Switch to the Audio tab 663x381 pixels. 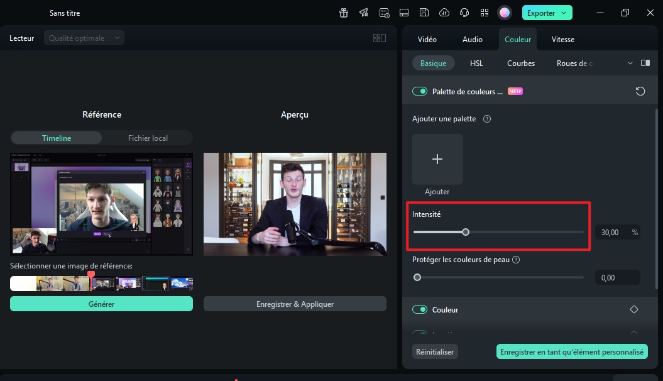click(x=473, y=40)
